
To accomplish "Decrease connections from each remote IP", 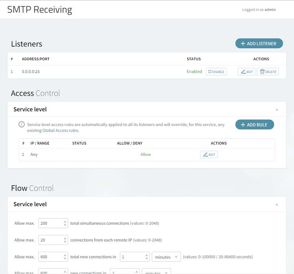I will pos(65,242).
